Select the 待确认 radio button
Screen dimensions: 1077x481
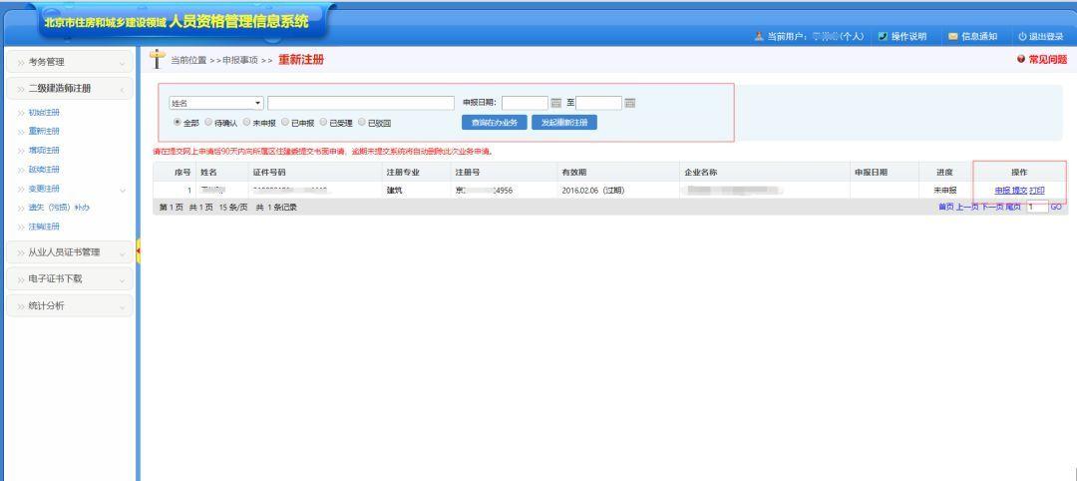[208, 123]
